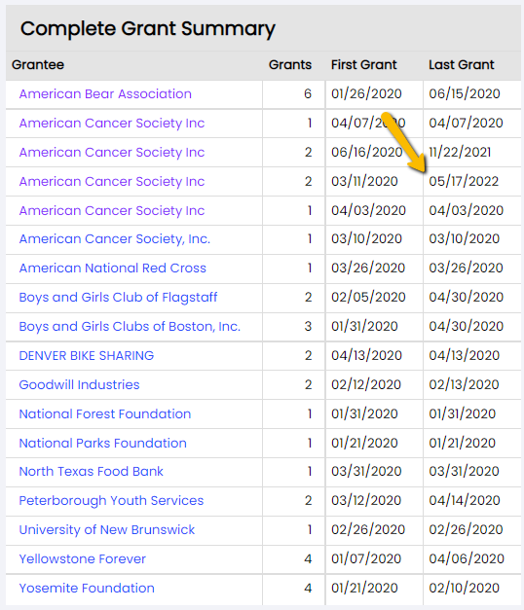
Task: Click the First Grant column header
Action: pos(364,64)
